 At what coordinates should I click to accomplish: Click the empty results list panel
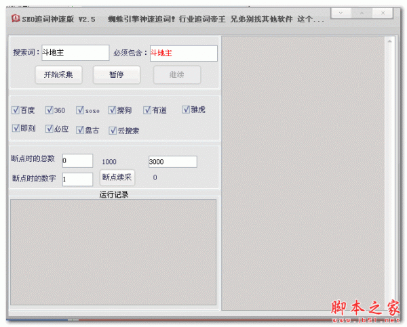303,173
